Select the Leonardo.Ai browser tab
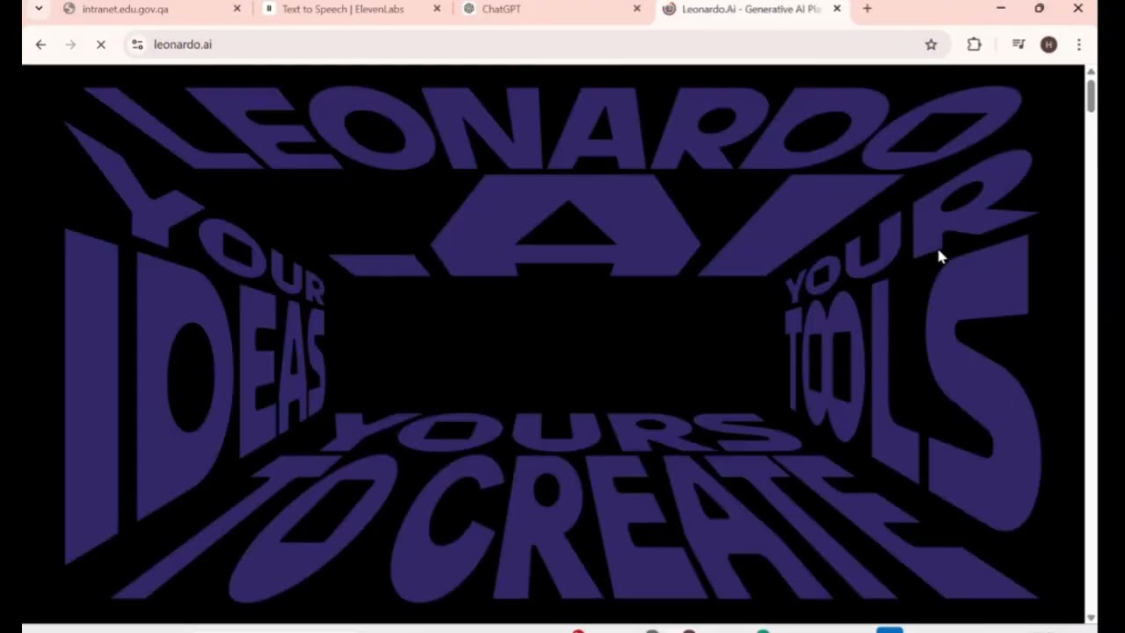This screenshot has height=633, width=1125. [751, 9]
